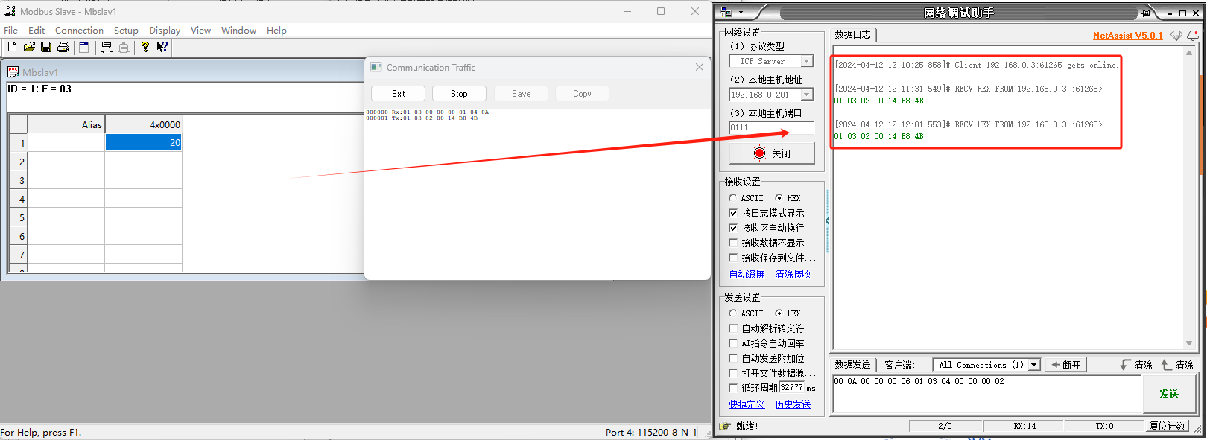Viewport: 1207px width, 440px height.
Task: Click the Print toolbar icon
Action: click(x=63, y=47)
